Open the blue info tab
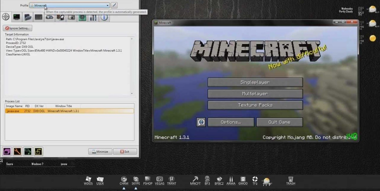The width and height of the screenshot is (380, 191). click(104, 17)
